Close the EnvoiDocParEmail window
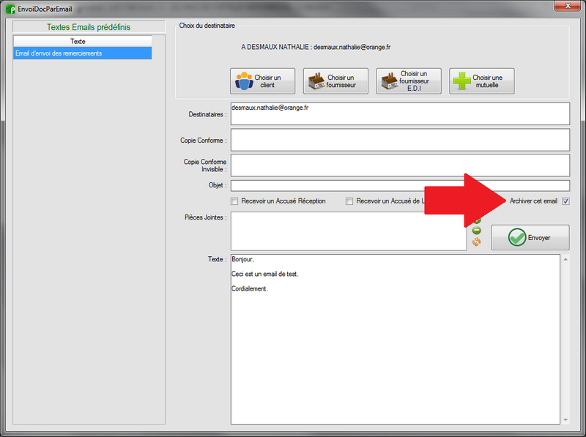This screenshot has height=437, width=586. click(568, 6)
